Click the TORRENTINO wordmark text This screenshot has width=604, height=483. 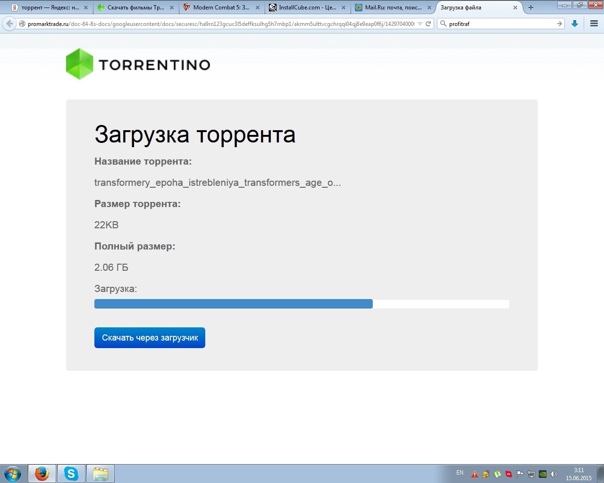pos(154,65)
